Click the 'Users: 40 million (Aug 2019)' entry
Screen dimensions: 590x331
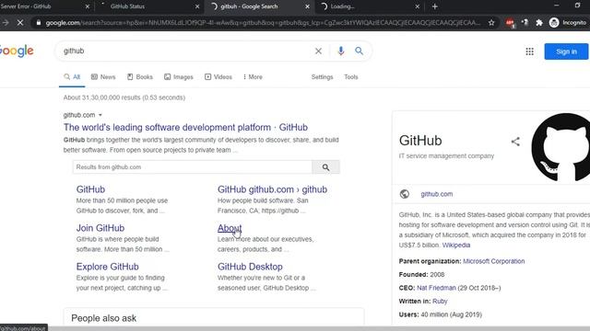(x=441, y=314)
